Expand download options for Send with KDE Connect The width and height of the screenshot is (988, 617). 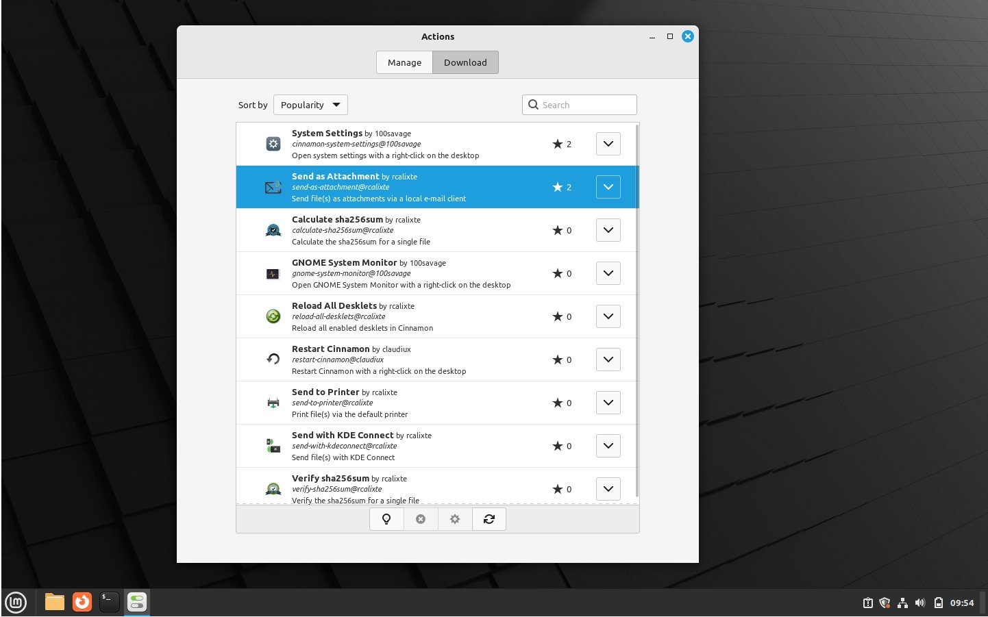click(608, 446)
